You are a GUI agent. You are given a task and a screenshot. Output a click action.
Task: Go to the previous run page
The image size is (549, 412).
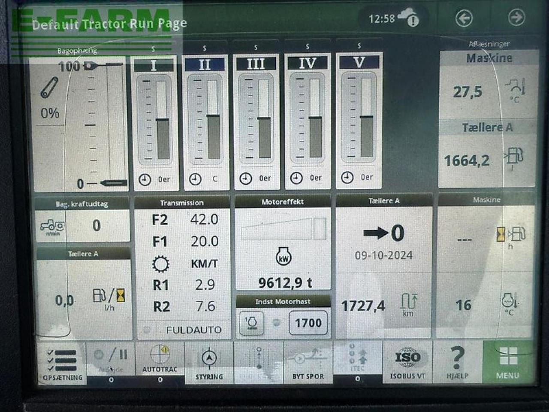point(464,18)
